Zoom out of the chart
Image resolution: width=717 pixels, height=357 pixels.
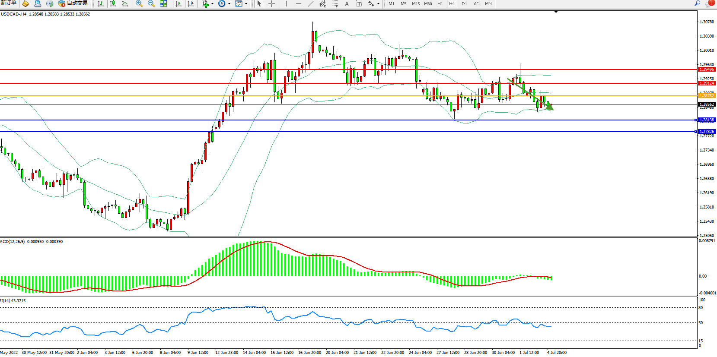tap(151, 4)
